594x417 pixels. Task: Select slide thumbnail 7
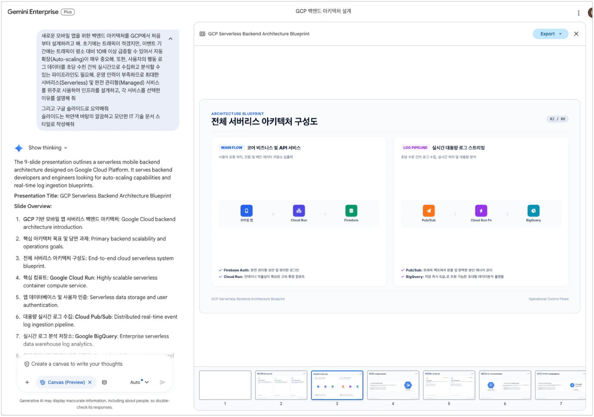coord(560,385)
